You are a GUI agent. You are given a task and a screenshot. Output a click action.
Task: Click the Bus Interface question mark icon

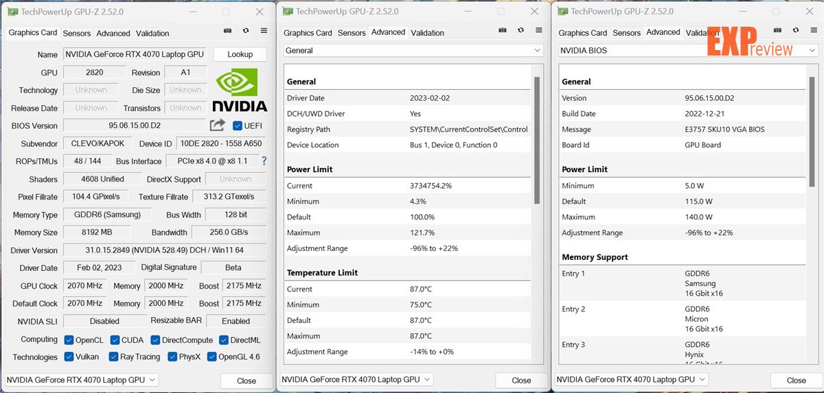264,160
